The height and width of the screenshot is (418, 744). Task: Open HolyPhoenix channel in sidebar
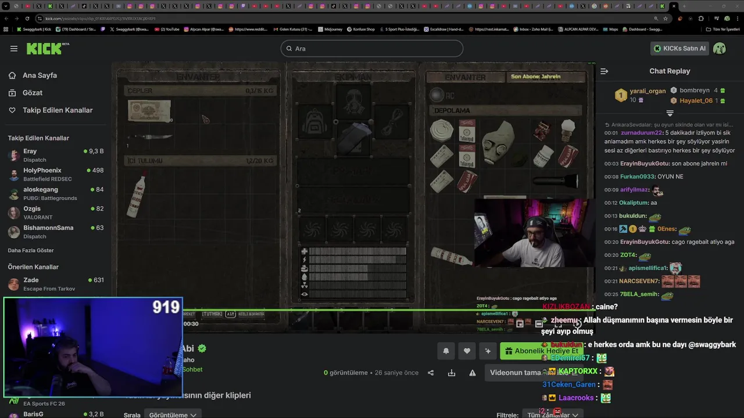point(56,174)
